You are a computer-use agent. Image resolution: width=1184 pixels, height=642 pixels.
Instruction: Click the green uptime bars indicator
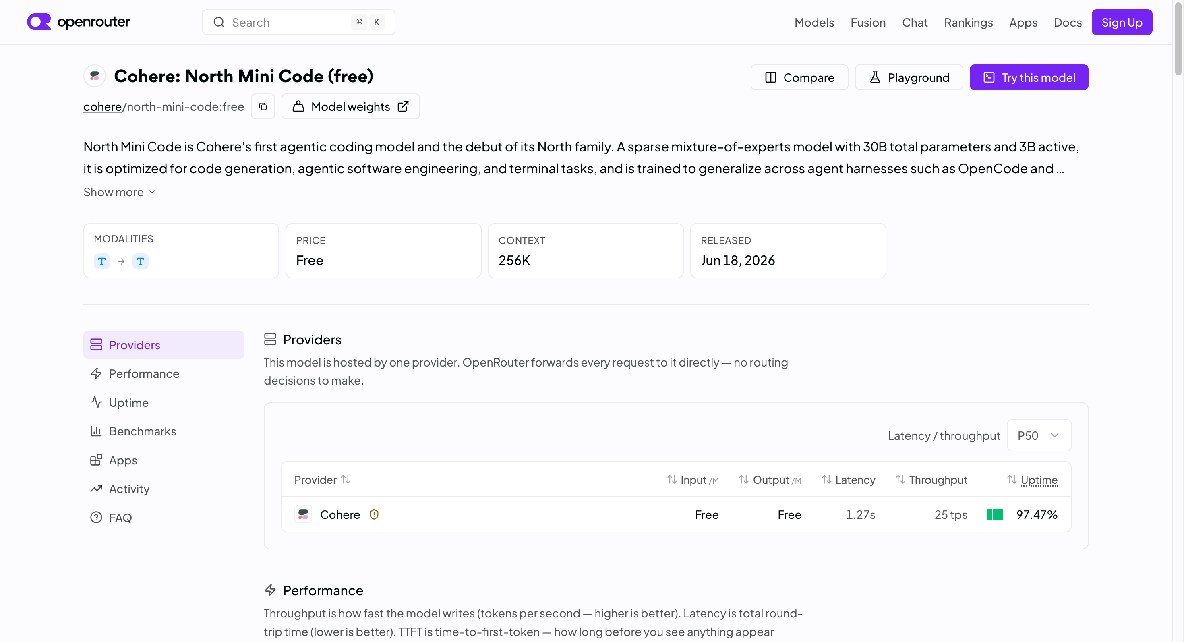pos(995,515)
